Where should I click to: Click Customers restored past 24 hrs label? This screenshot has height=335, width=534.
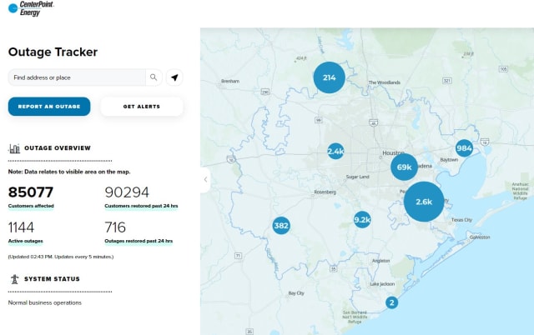click(141, 206)
